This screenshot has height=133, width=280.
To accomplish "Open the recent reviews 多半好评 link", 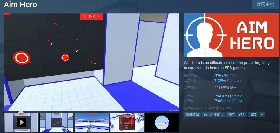I will [221, 76].
